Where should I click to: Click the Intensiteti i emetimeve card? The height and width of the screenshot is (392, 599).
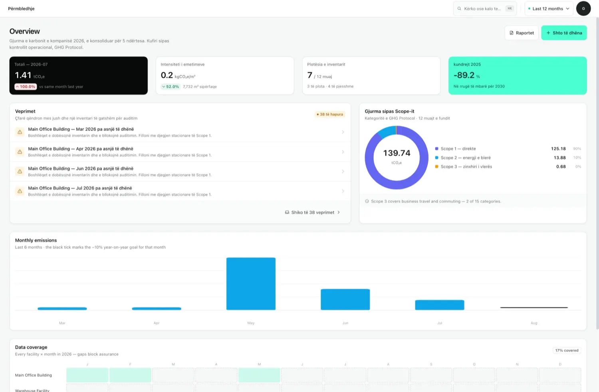coord(225,75)
